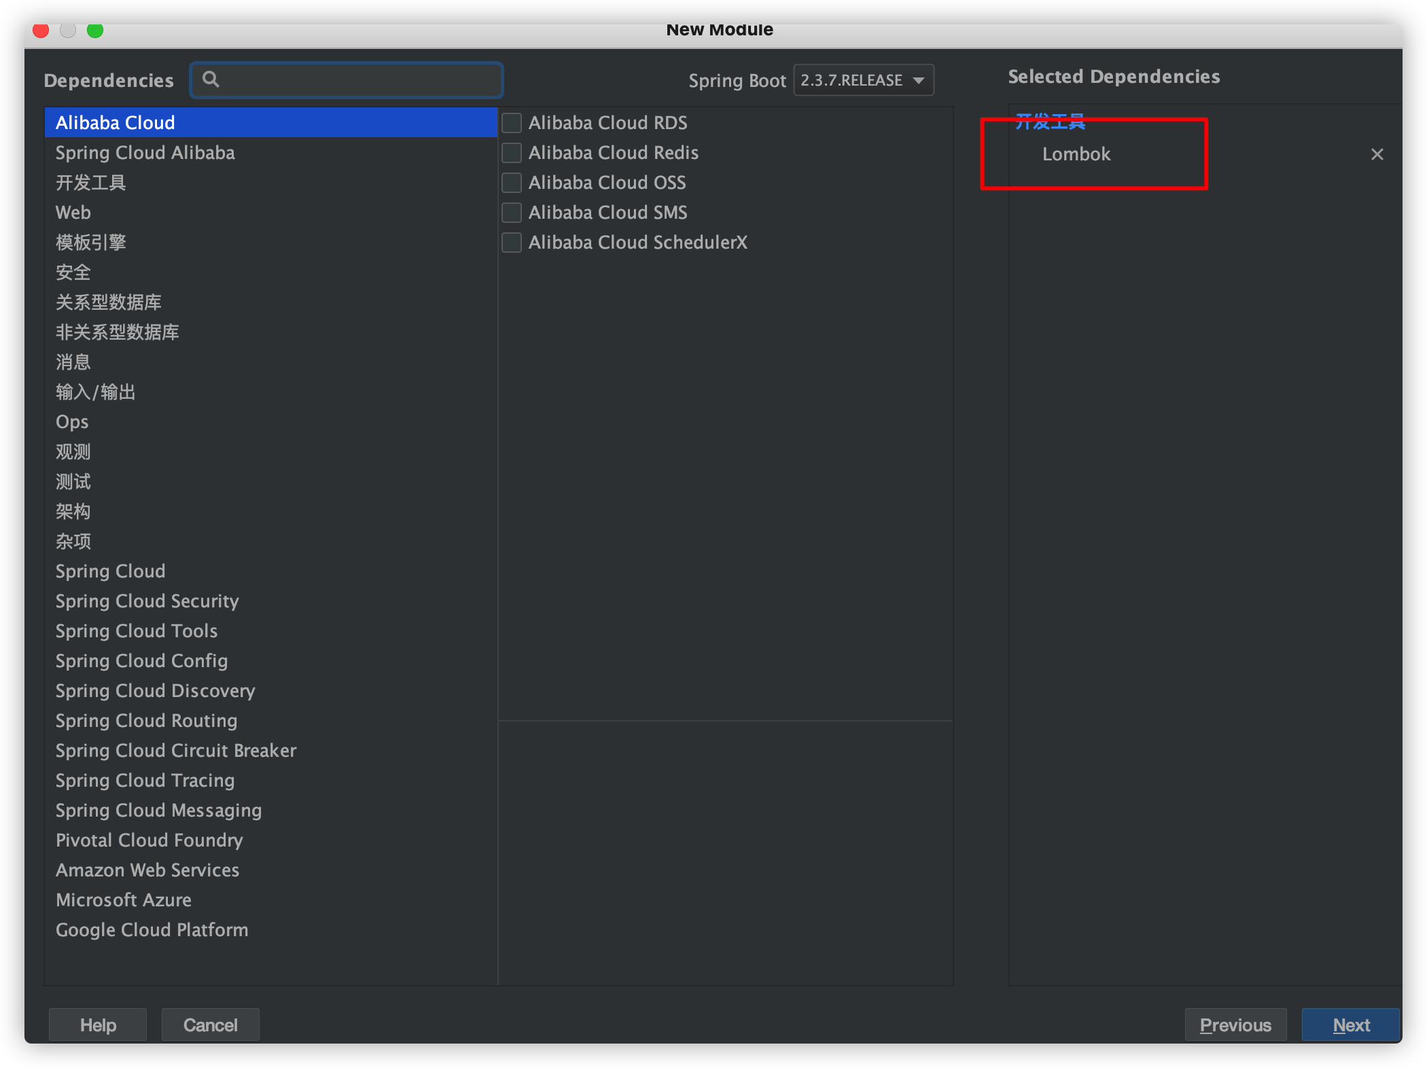Click the green zoom window button
Screen dimensions: 1427x1068
95,30
